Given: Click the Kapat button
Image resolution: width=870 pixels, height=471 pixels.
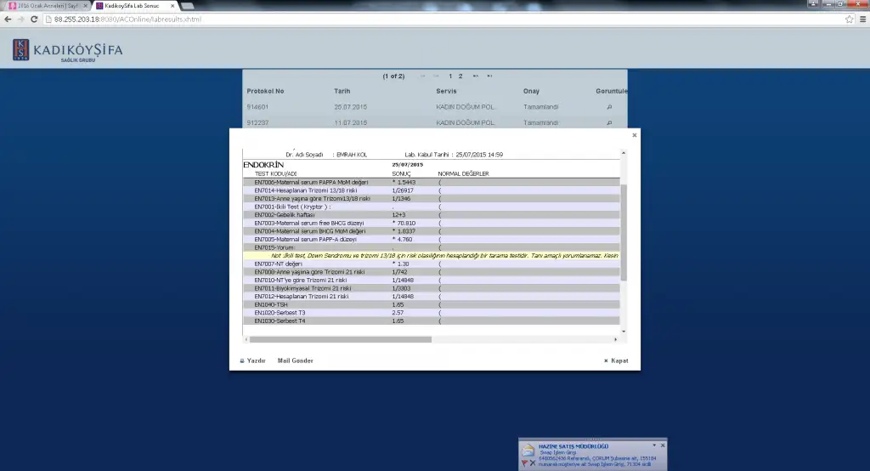Looking at the screenshot, I should pyautogui.click(x=616, y=361).
